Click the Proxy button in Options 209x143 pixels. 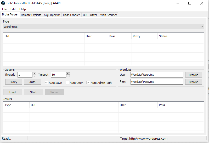point(14,82)
